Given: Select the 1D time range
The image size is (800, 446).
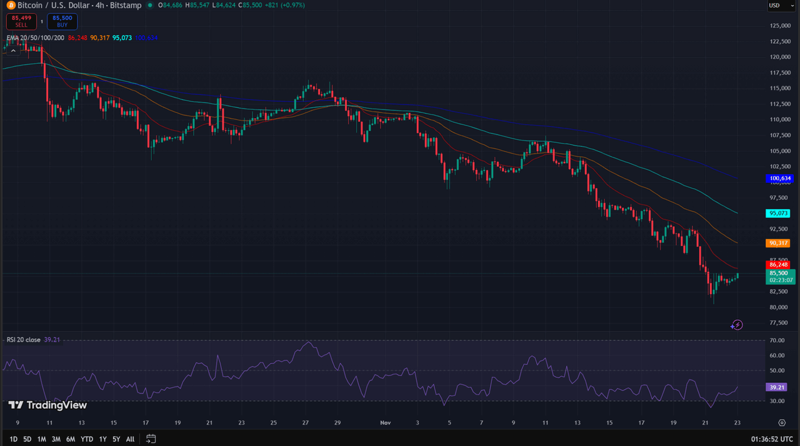Looking at the screenshot, I should tap(12, 439).
